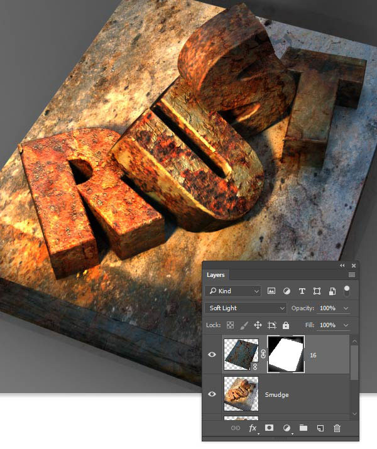Select layer 16 image thumbnail

pos(241,355)
